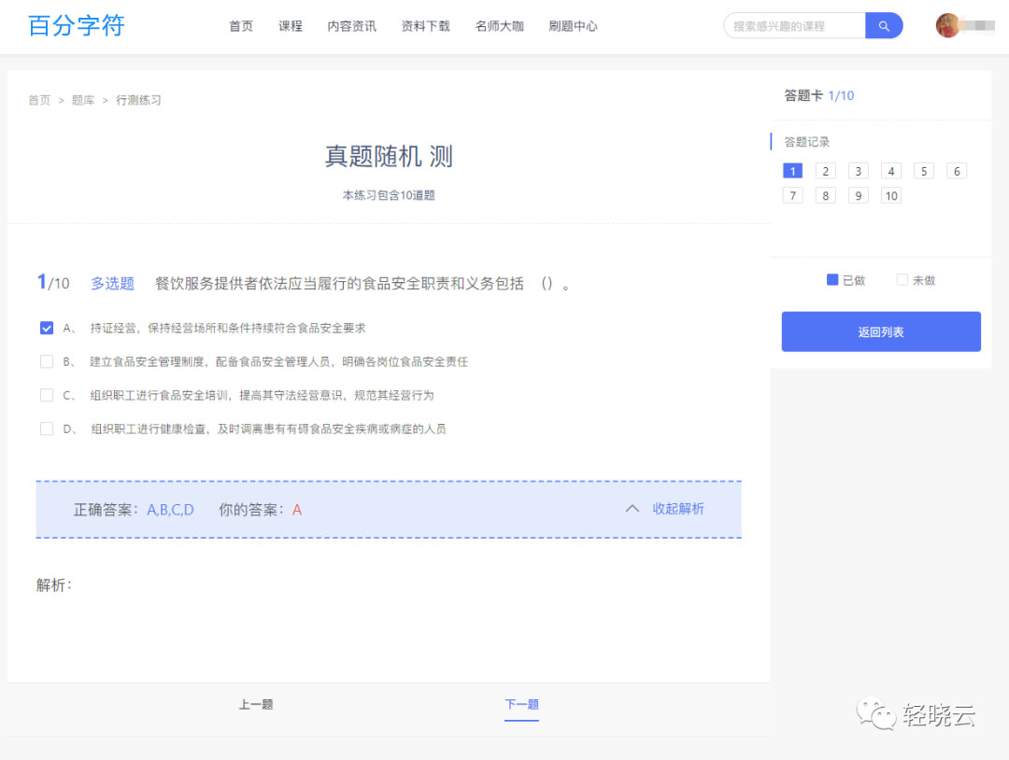Check option D 组织职工进行健康检查 checkbox
The width and height of the screenshot is (1009, 760).
pos(47,429)
